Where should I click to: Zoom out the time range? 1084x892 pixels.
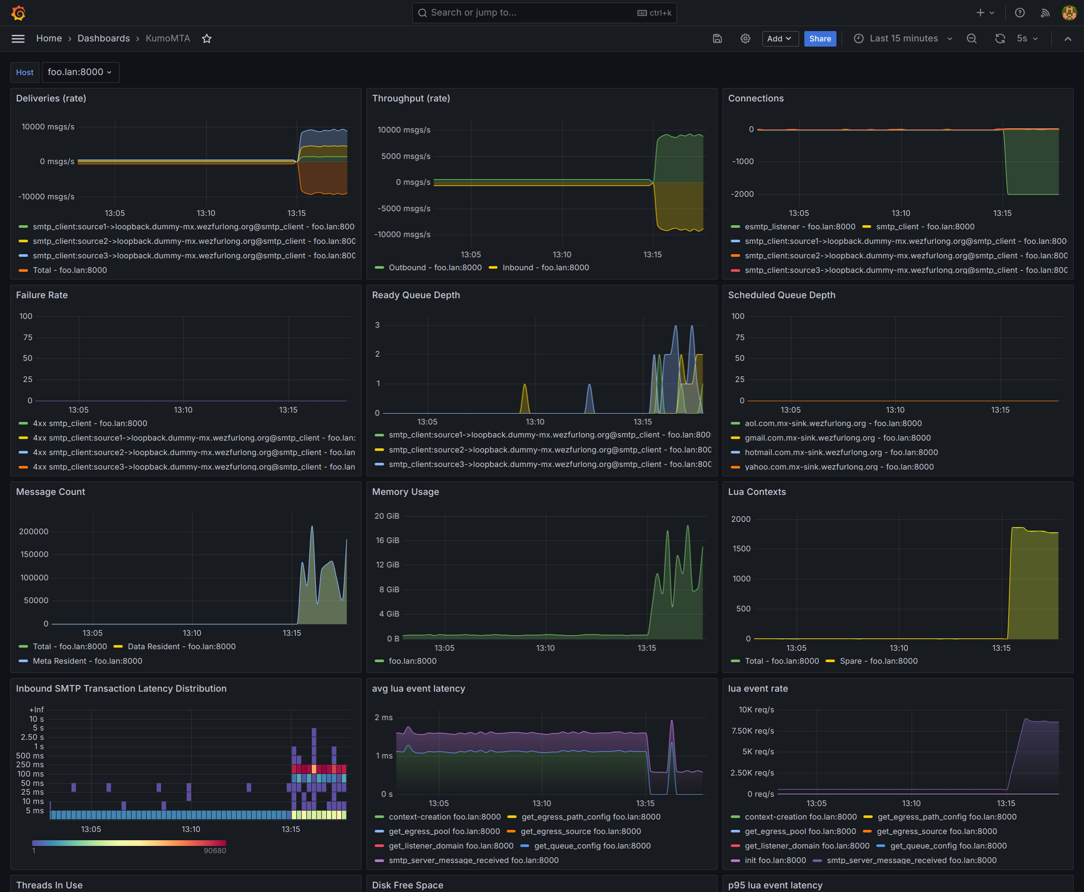(x=972, y=39)
